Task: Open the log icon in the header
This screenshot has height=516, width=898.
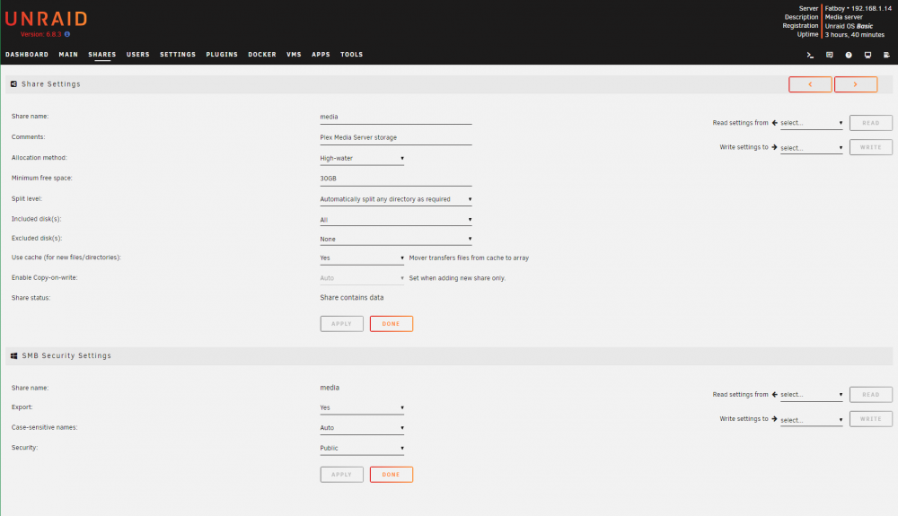Action: pyautogui.click(x=886, y=55)
